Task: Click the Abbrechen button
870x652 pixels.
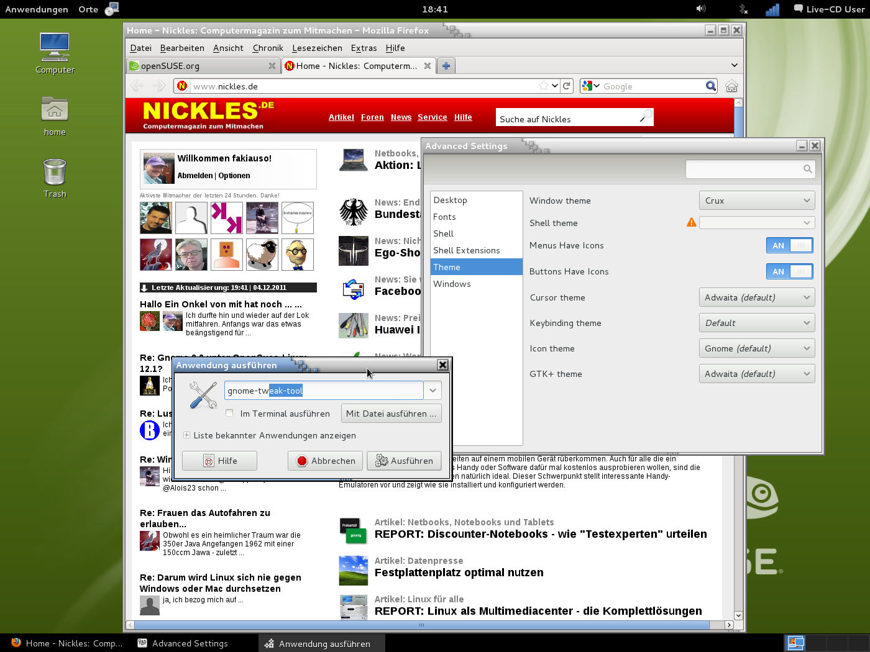Action: point(325,461)
